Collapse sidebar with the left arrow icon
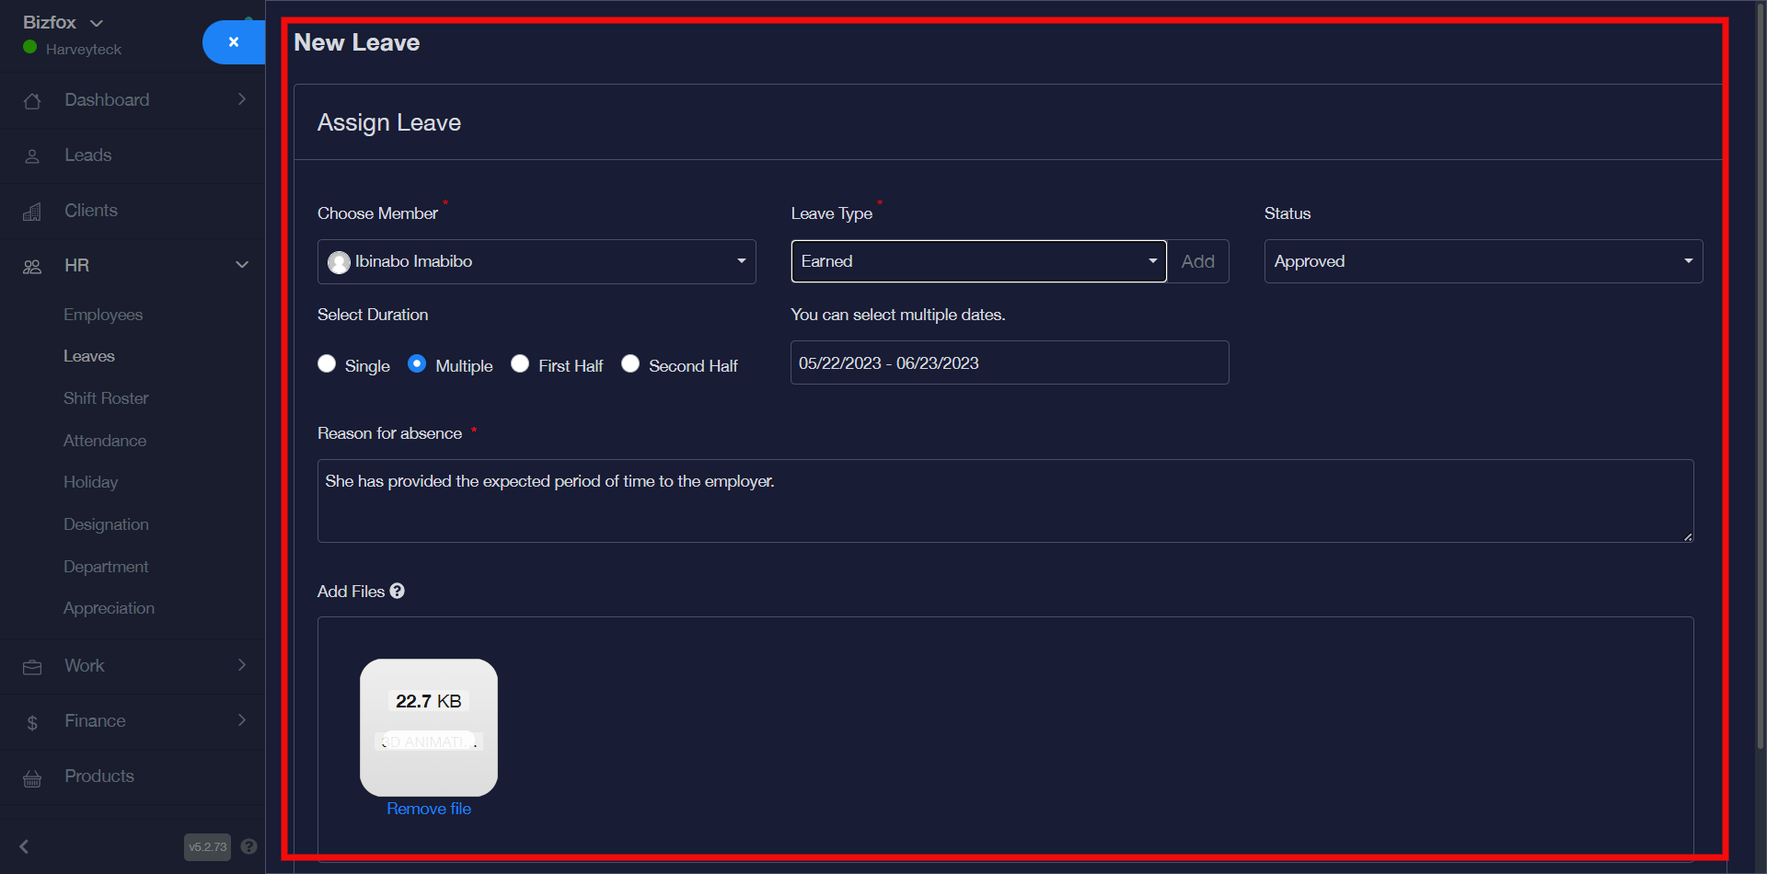The image size is (1767, 874). (x=25, y=846)
